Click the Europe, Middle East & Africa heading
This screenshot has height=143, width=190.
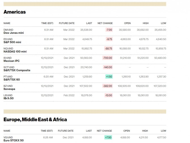pos(35,119)
